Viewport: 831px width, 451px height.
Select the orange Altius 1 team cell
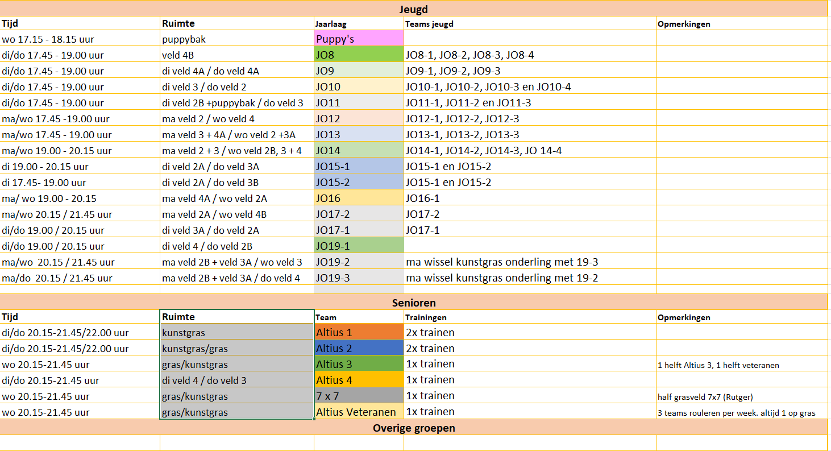click(358, 332)
